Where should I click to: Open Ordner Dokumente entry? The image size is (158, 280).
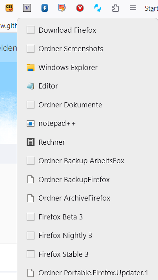click(x=87, y=105)
